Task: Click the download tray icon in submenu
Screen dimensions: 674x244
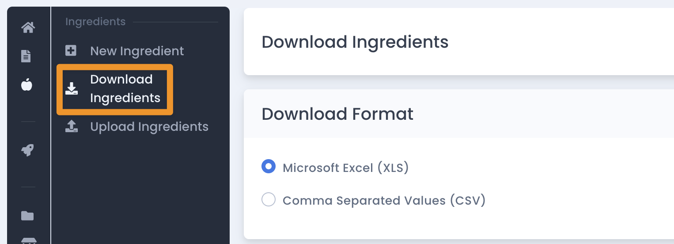Action: (72, 88)
